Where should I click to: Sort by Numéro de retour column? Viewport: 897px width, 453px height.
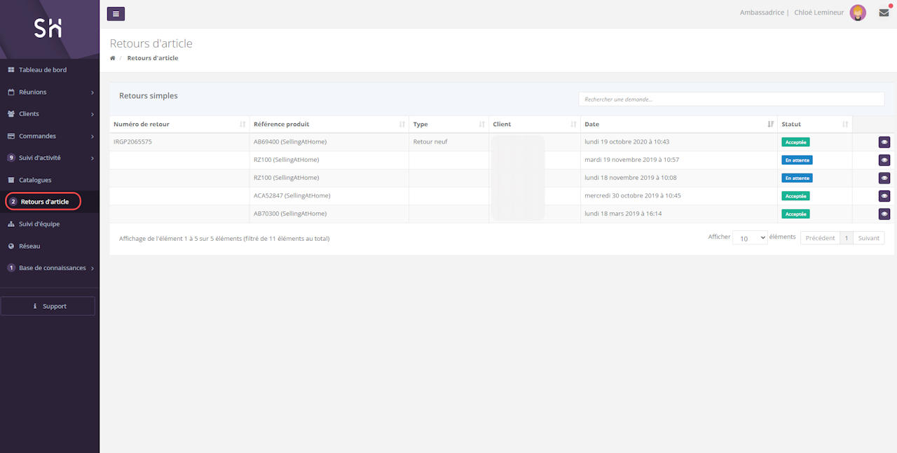[179, 125]
